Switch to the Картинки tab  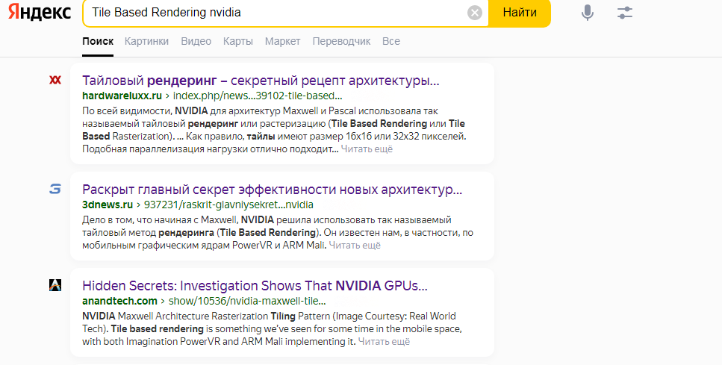pos(146,41)
